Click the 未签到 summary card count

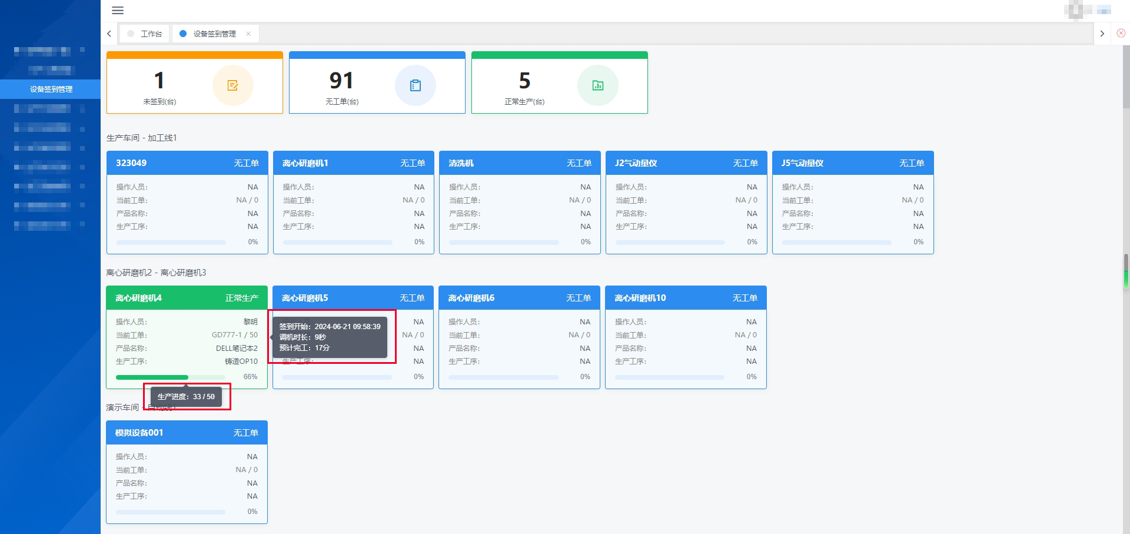(x=159, y=81)
